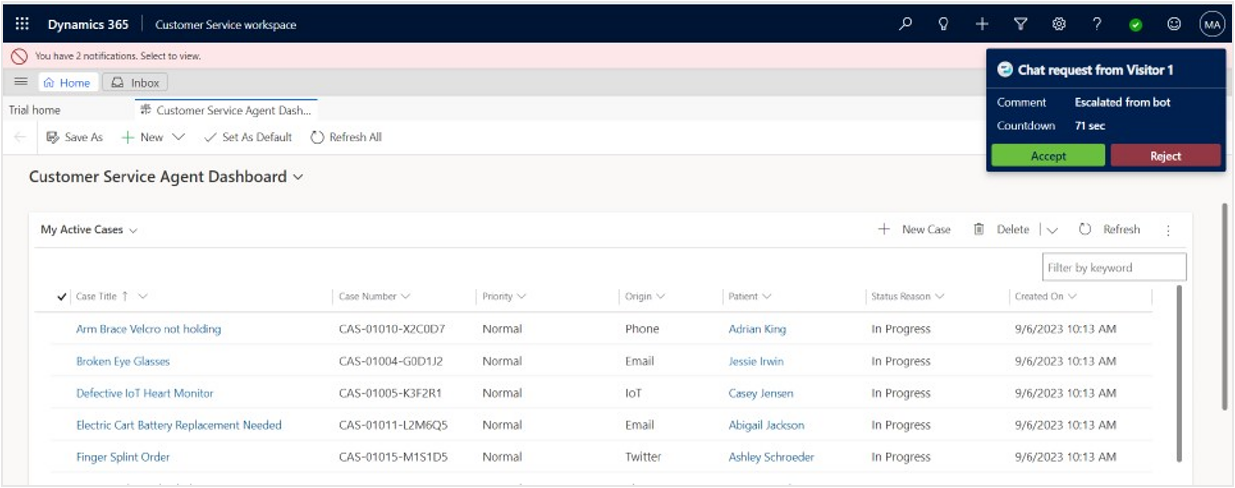Accept the chat request
This screenshot has width=1235, height=488.
1048,156
